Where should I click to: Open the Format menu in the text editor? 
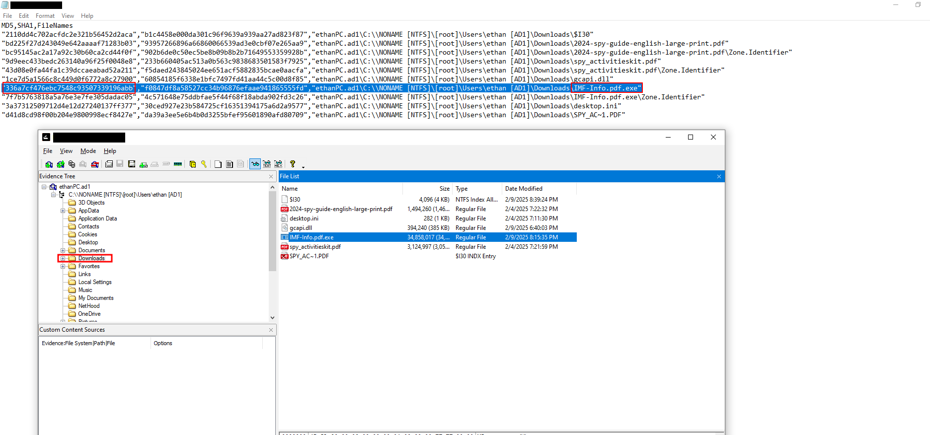point(45,16)
